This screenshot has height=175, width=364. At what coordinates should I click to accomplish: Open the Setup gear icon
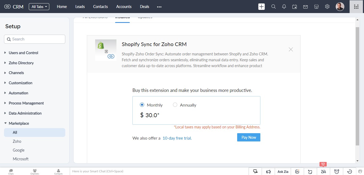327,7
